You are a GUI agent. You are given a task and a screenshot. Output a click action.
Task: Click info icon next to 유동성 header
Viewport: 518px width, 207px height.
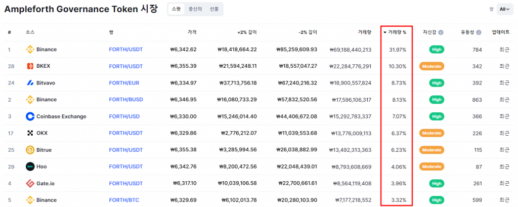coord(479,32)
